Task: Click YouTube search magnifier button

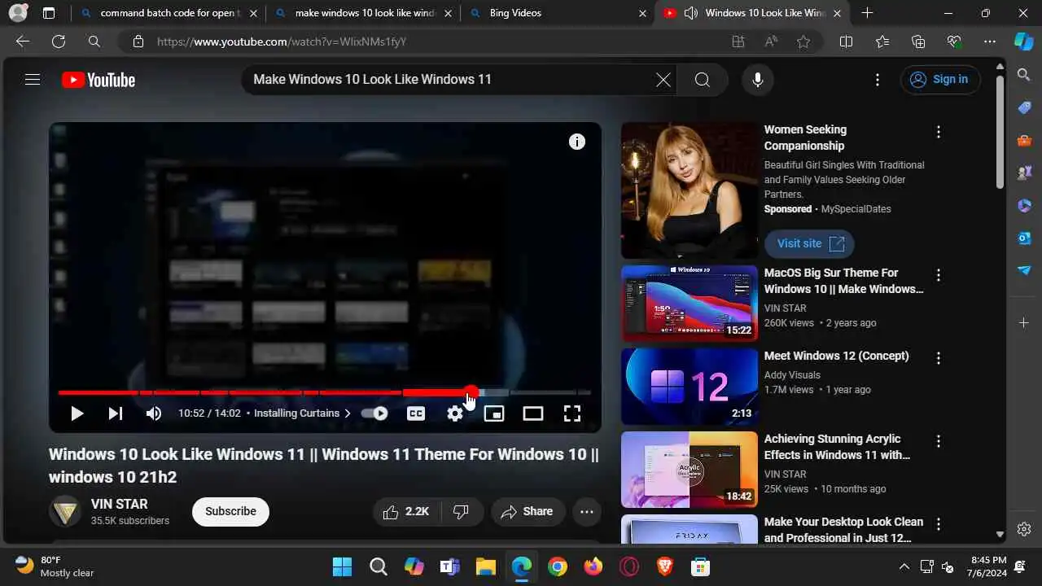Action: pyautogui.click(x=703, y=80)
